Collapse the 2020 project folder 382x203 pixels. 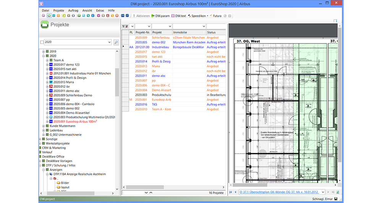[x=43, y=56]
